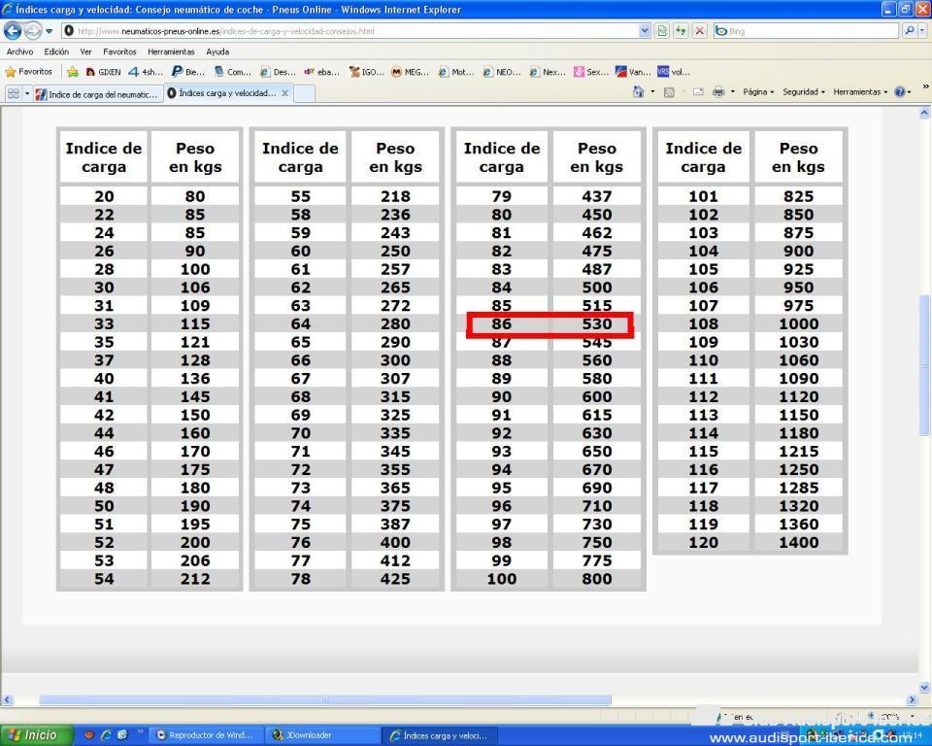Click the Bing search magnifier icon
Screen dimensions: 932x746
910,31
